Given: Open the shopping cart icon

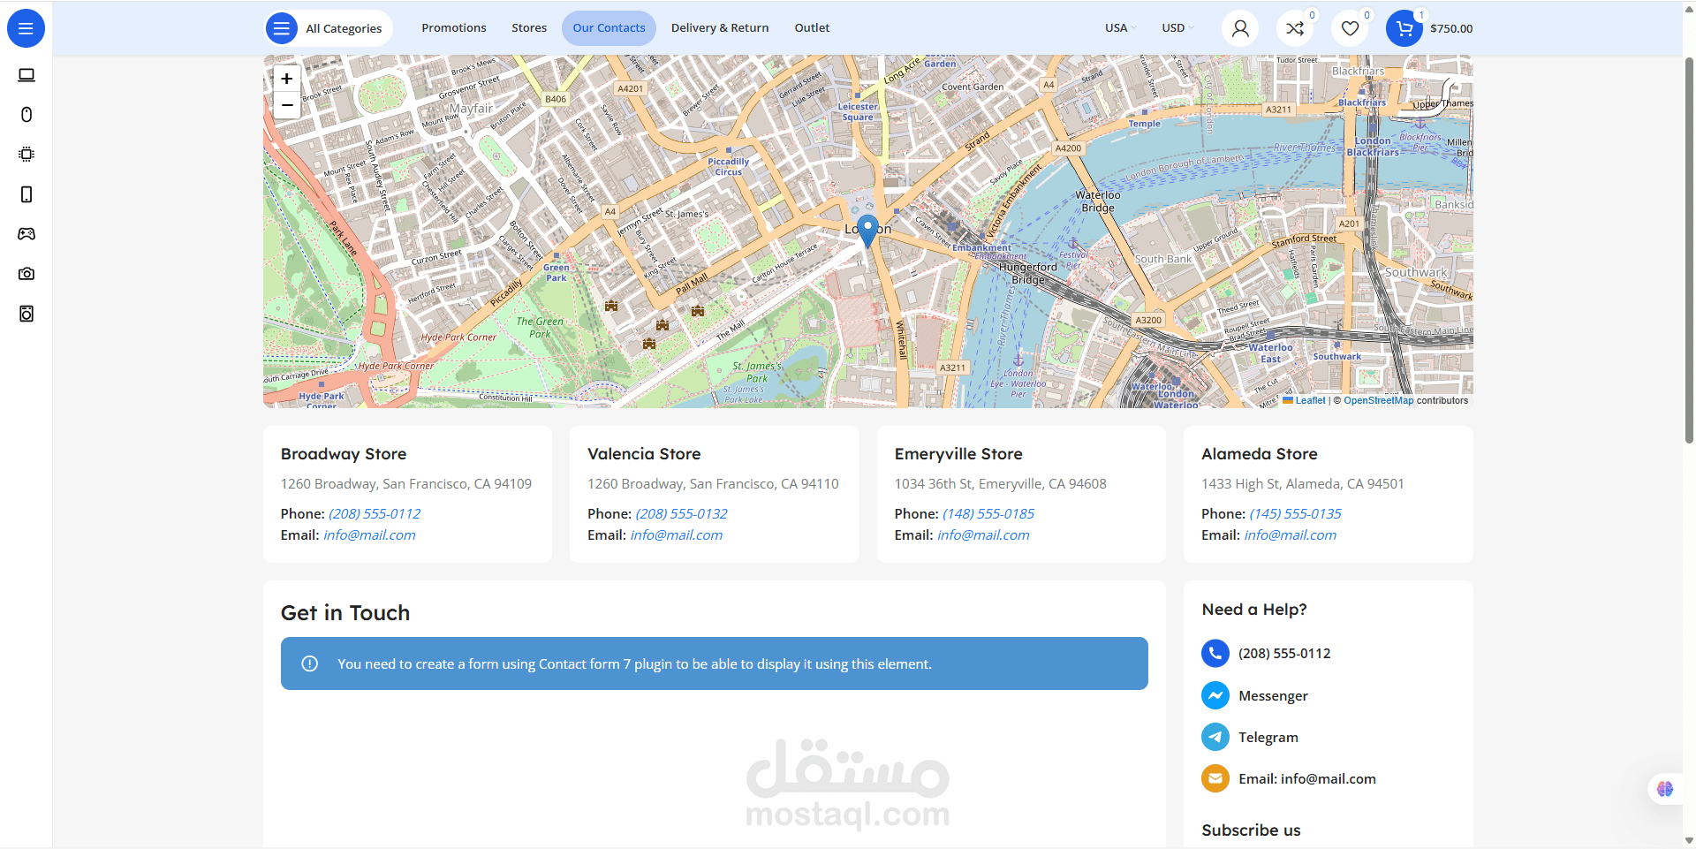Looking at the screenshot, I should click(x=1404, y=28).
